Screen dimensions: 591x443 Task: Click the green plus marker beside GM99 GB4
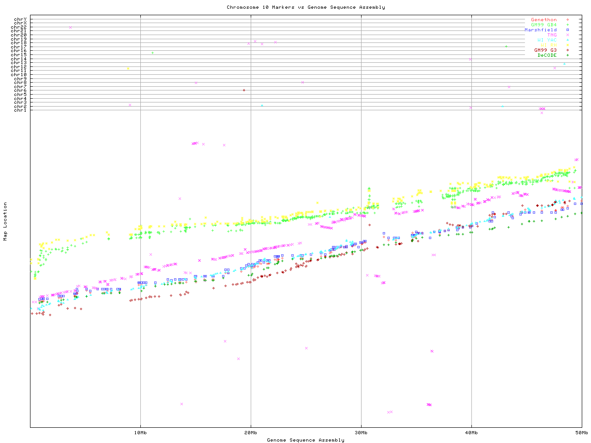click(x=567, y=25)
